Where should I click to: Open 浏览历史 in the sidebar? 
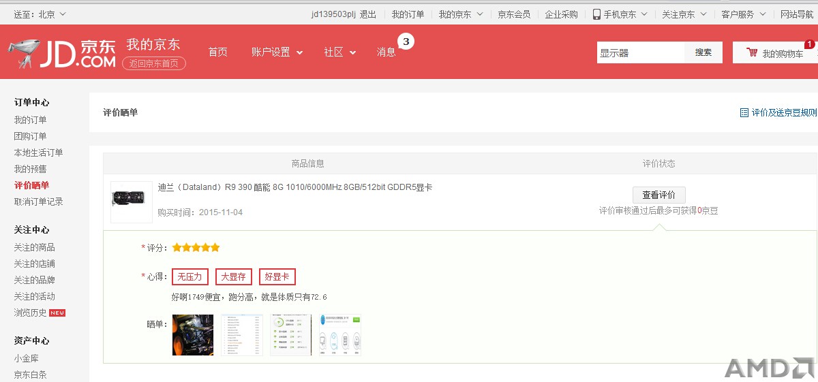tap(31, 313)
